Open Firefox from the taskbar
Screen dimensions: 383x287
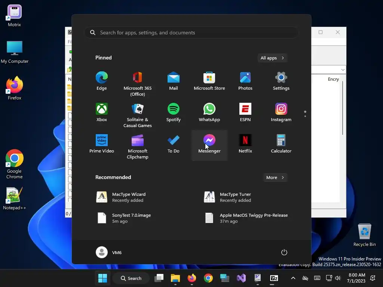tap(192, 278)
